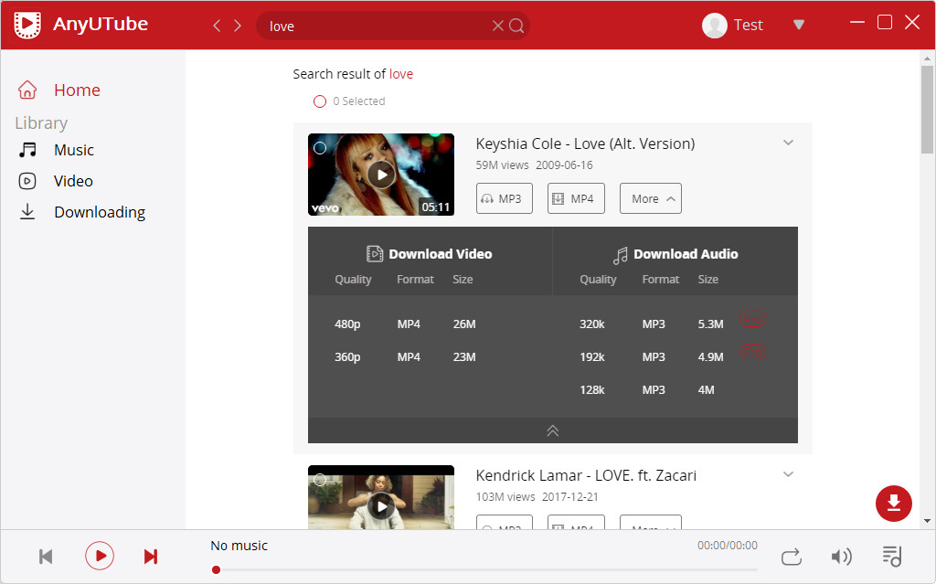This screenshot has height=584, width=936.
Task: Clear the search box text
Action: coord(497,25)
